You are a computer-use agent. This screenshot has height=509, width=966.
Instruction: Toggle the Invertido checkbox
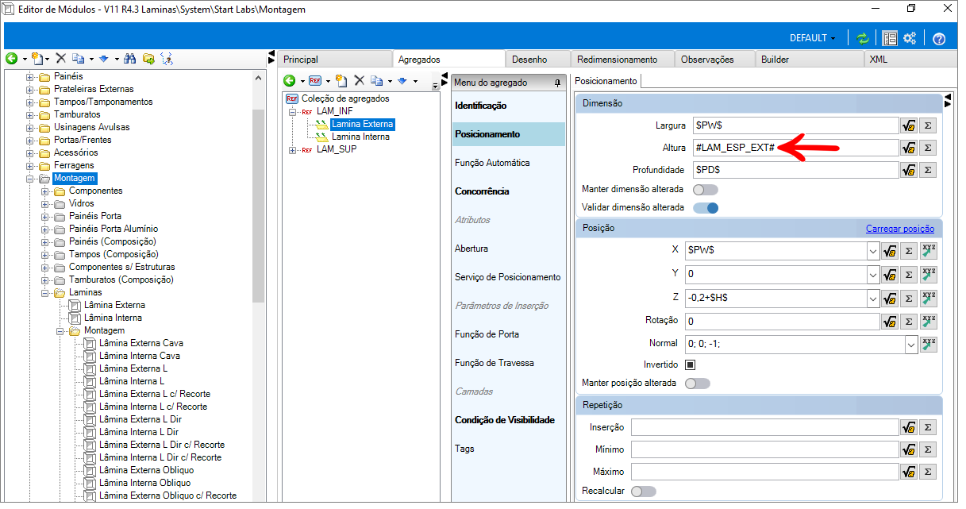point(691,365)
